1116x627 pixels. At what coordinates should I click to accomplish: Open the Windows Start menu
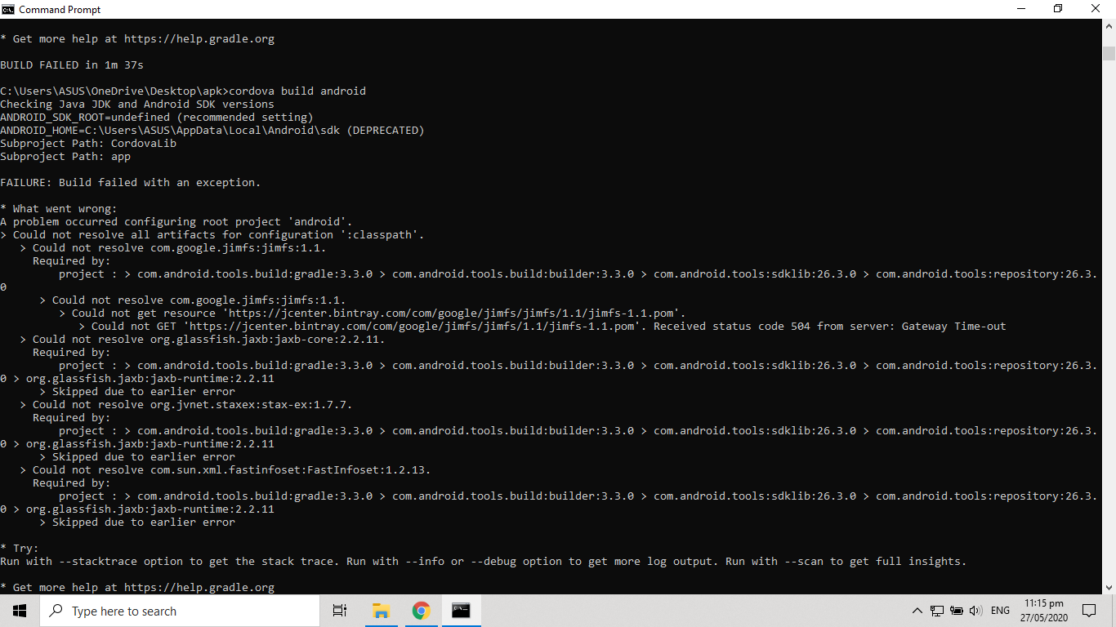pyautogui.click(x=20, y=611)
